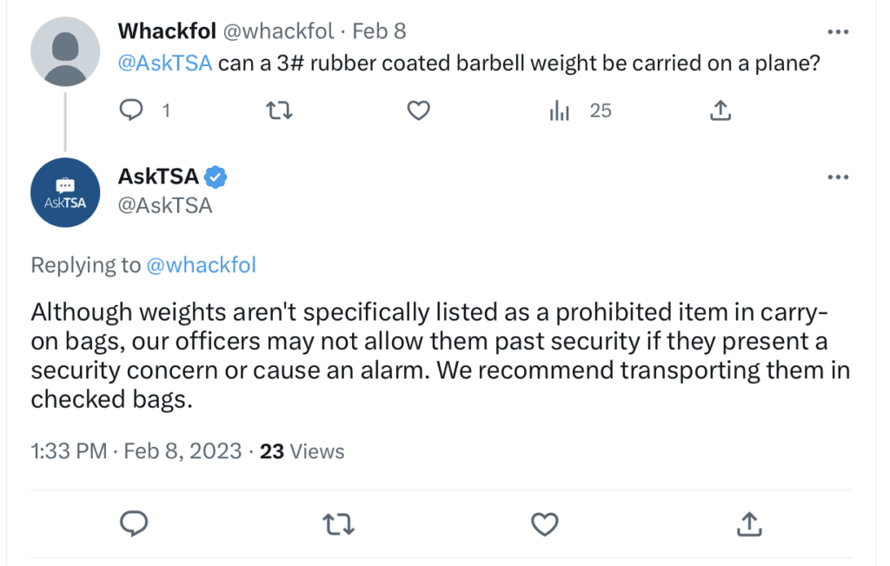Open the @whackfol link in Replying to
The width and height of the screenshot is (890, 566).
[201, 265]
